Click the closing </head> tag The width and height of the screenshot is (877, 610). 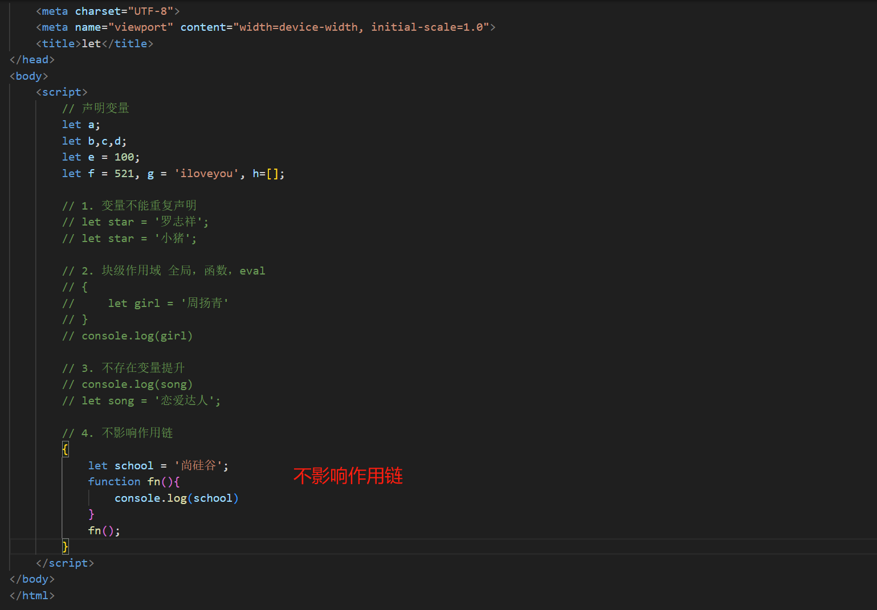pyautogui.click(x=32, y=60)
